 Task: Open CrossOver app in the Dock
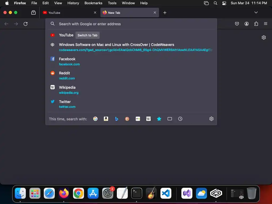(216, 193)
